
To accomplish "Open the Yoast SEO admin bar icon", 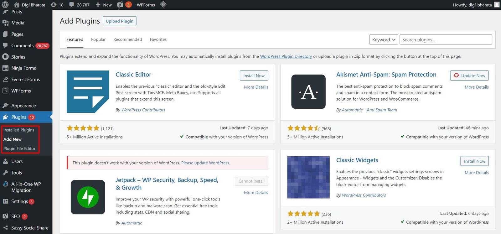I will tap(120, 5).
